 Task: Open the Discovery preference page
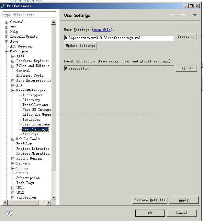[x=31, y=100]
